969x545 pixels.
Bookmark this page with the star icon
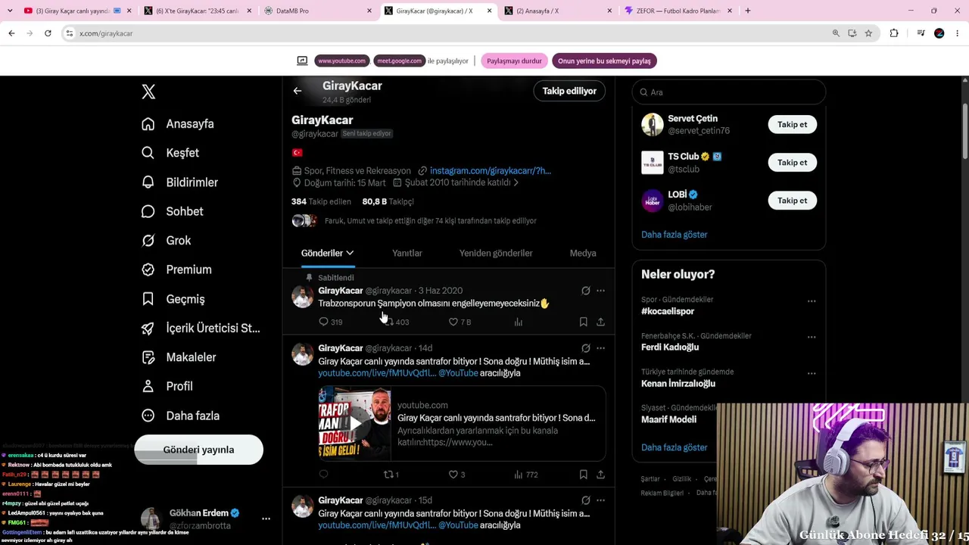click(868, 33)
